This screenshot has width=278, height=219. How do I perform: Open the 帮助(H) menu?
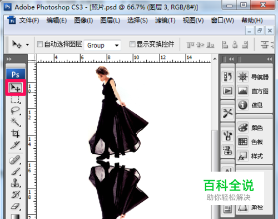pos(252,20)
